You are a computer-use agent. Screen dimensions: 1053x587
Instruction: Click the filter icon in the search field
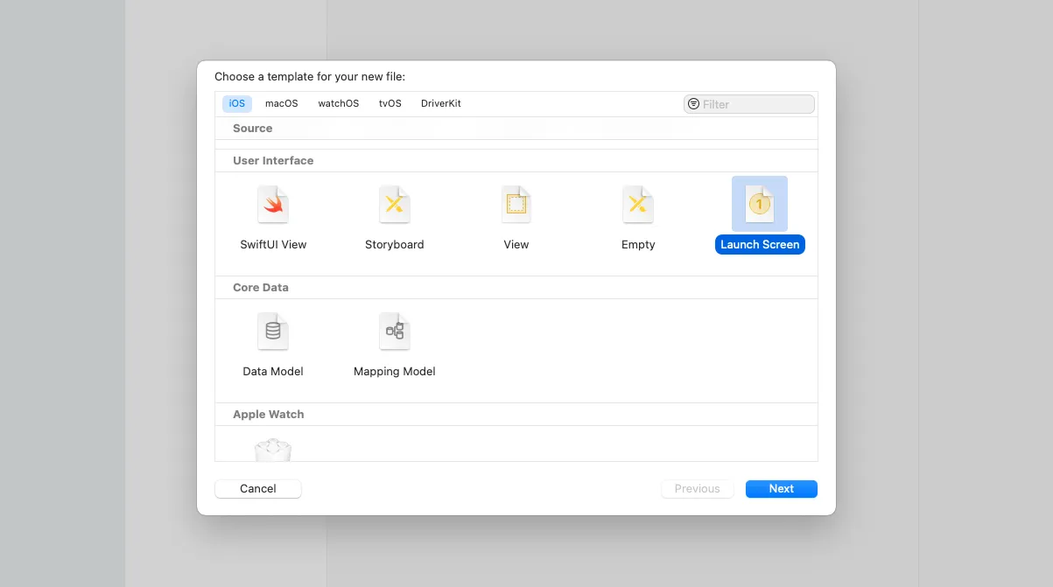(694, 104)
